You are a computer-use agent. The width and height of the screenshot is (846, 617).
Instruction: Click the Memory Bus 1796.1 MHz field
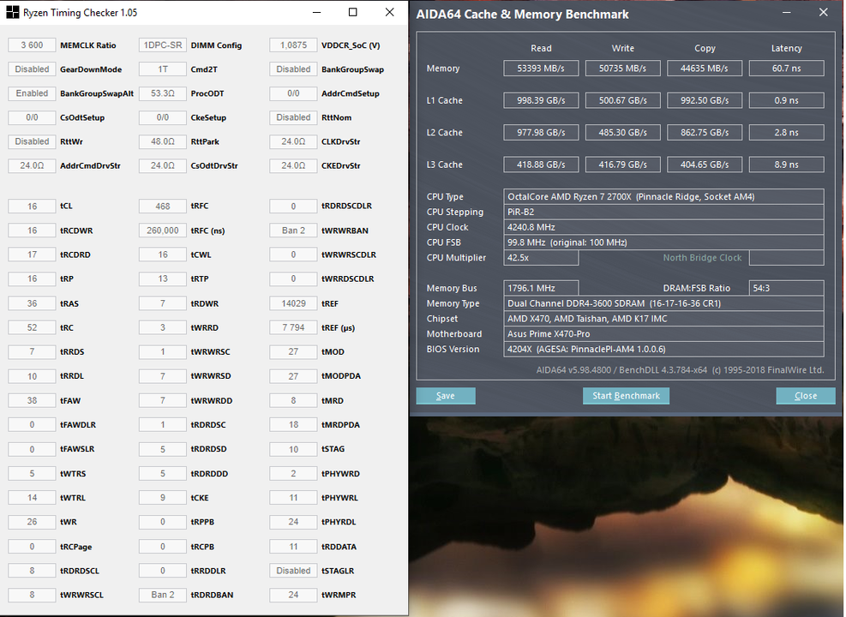pyautogui.click(x=541, y=288)
